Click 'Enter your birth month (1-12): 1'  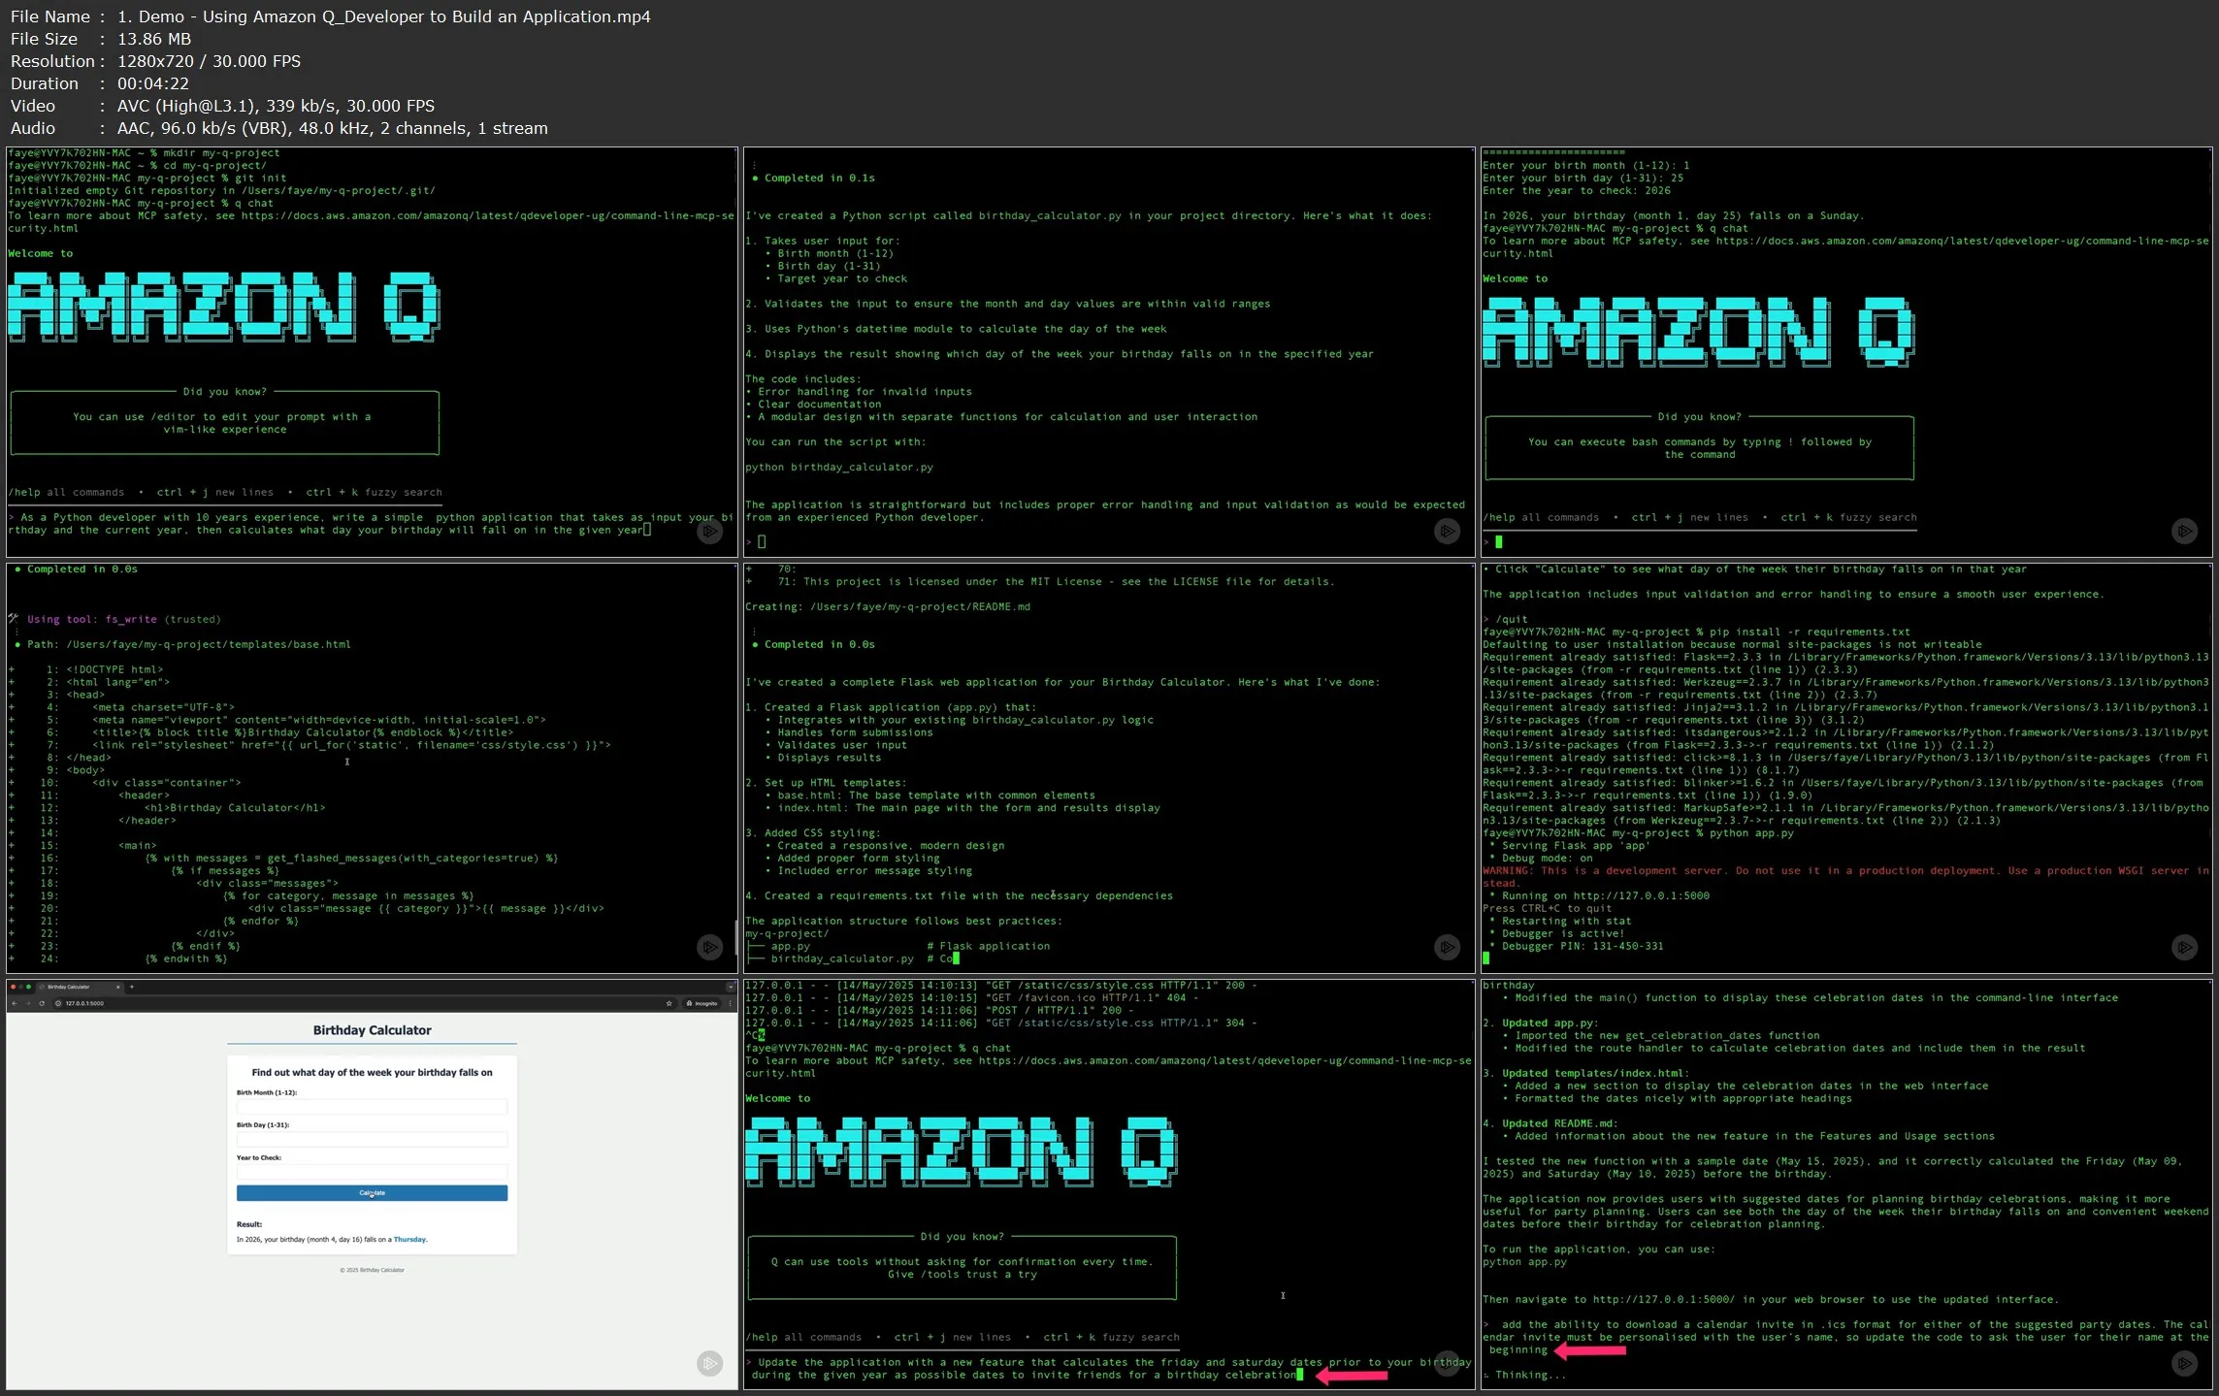(x=1585, y=166)
